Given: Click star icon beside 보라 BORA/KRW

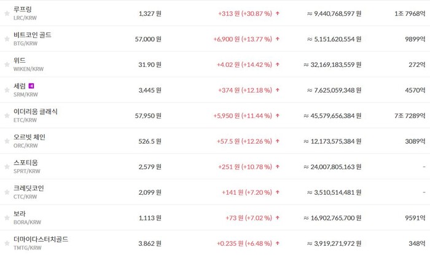Looking at the screenshot, I should [x=7, y=218].
